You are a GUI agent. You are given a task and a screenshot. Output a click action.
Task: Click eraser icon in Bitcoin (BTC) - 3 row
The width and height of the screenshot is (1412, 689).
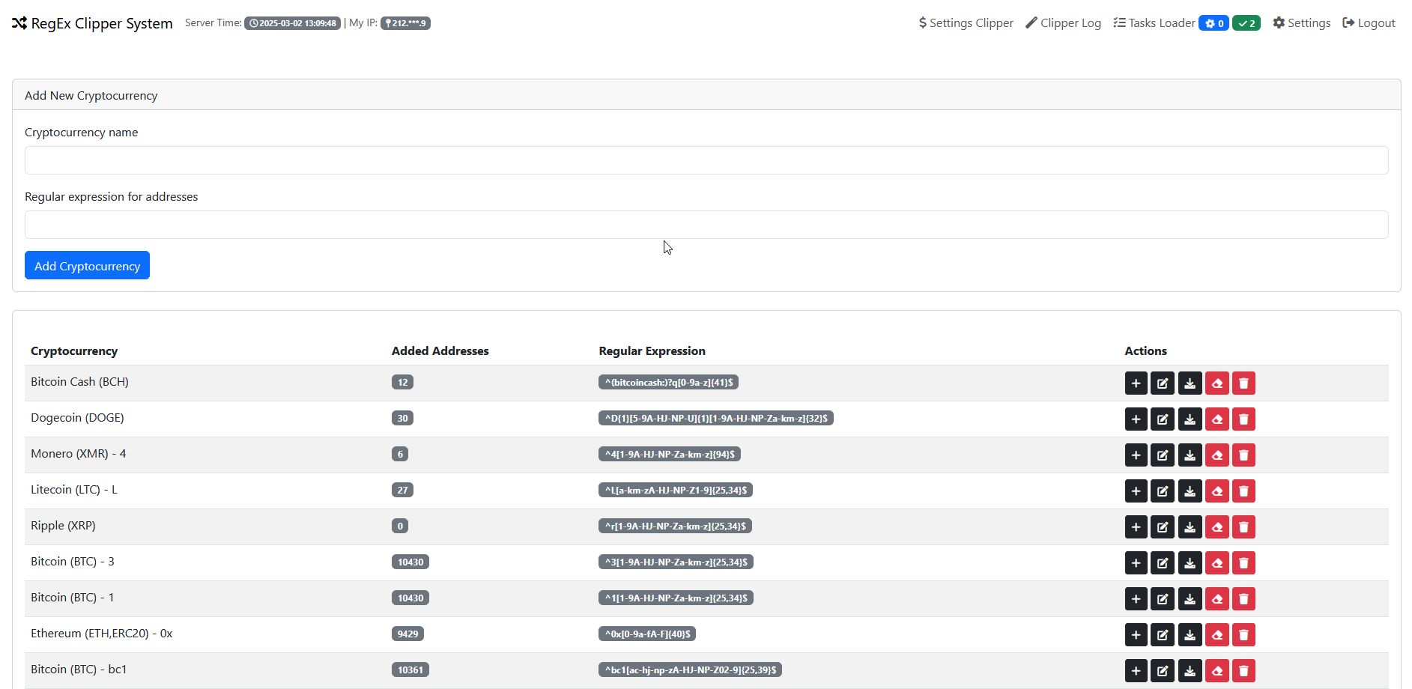(x=1216, y=563)
